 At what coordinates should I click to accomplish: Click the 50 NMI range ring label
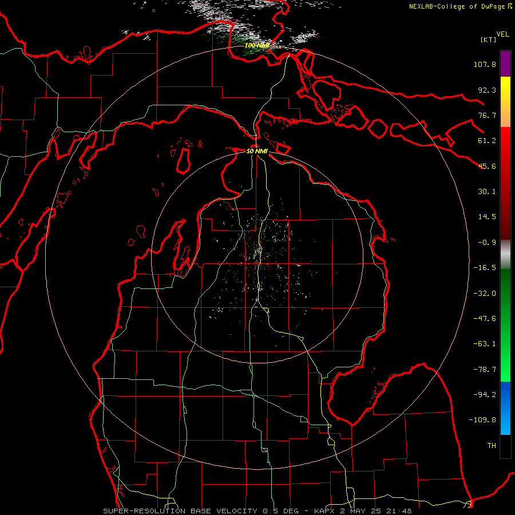click(x=257, y=151)
